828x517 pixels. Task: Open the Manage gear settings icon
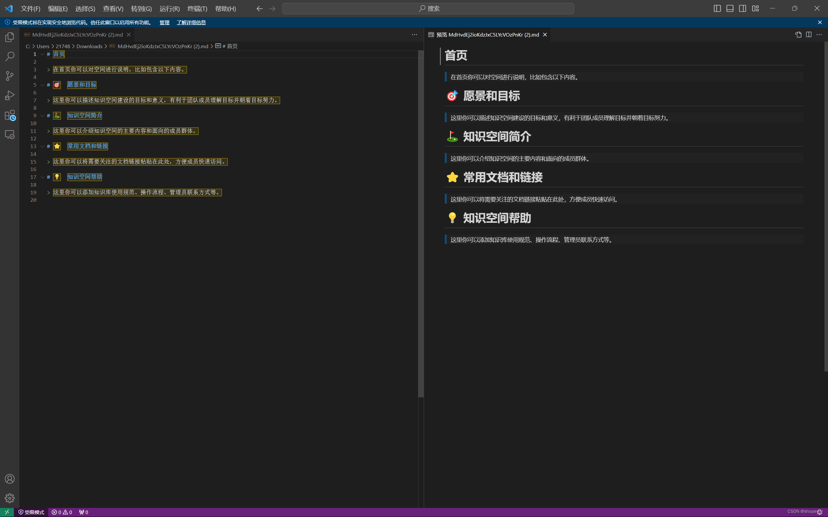10,498
